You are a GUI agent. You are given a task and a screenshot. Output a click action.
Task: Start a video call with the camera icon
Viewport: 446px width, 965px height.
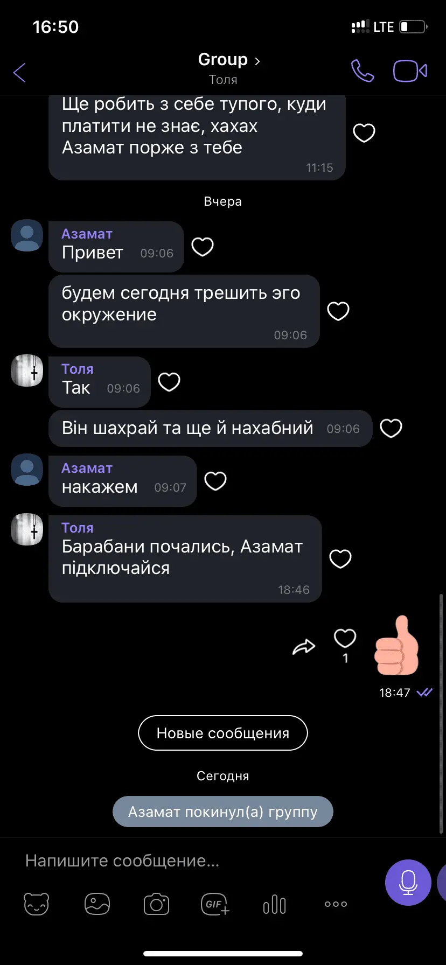[410, 71]
